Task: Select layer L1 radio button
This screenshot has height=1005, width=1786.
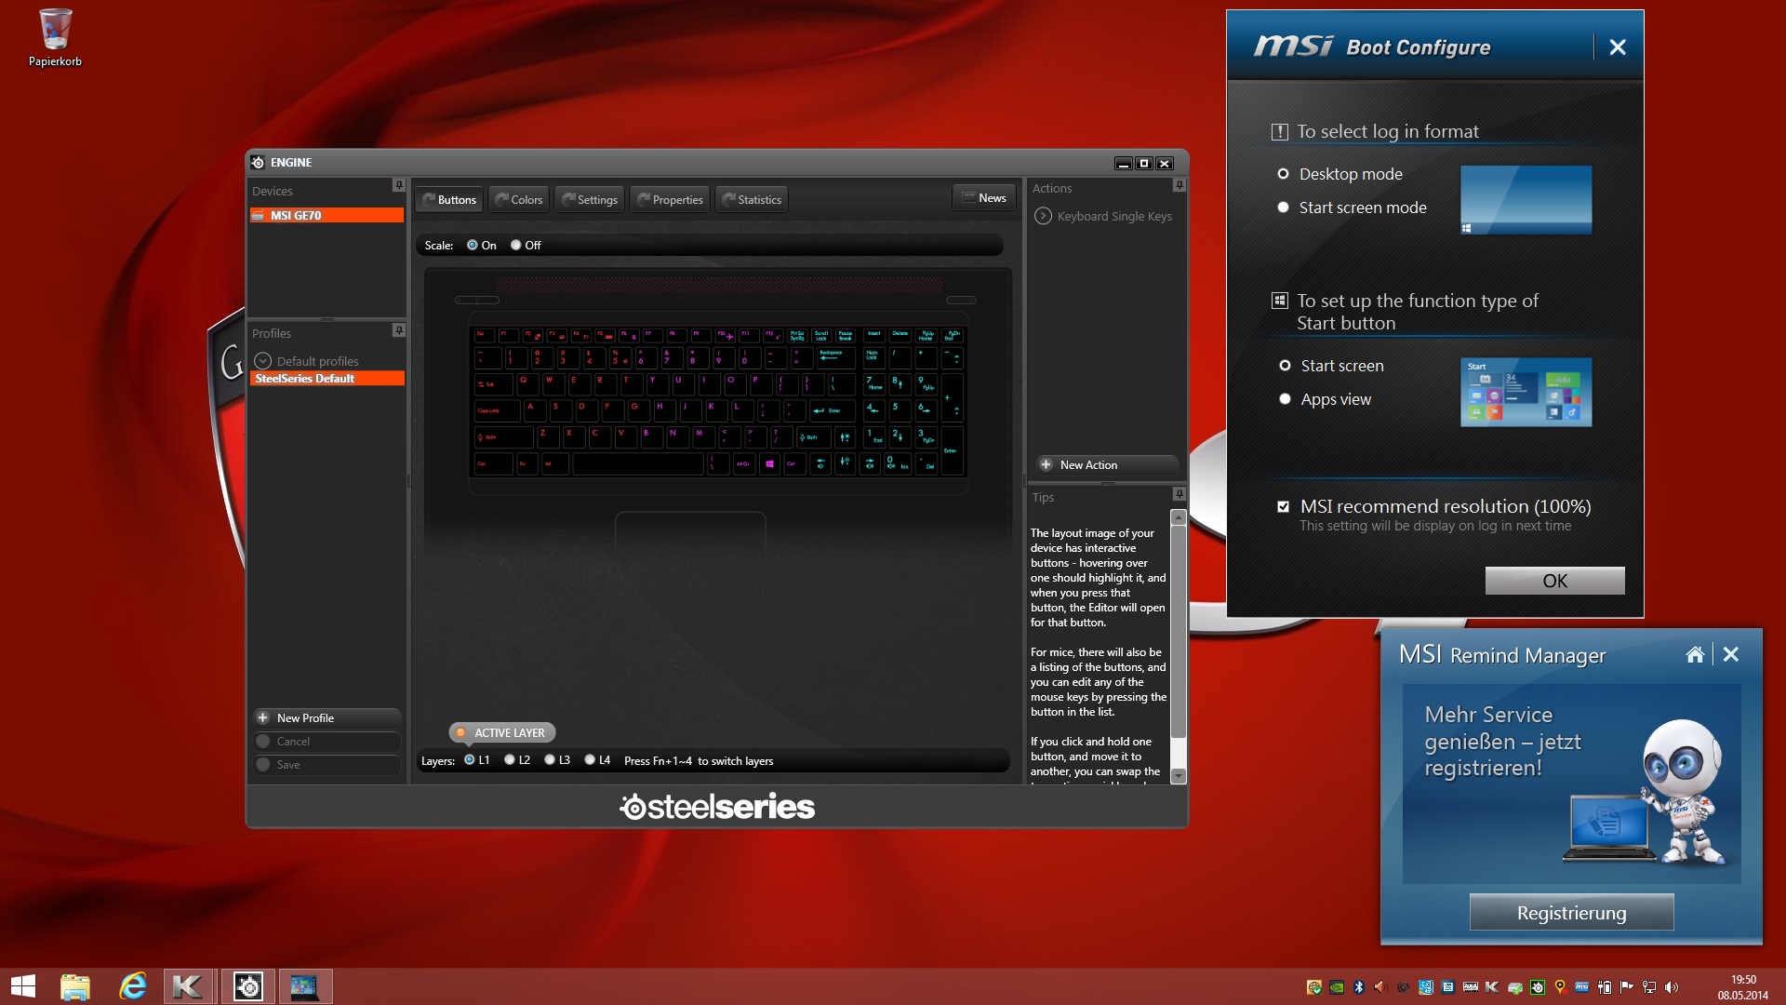Action: [x=470, y=760]
